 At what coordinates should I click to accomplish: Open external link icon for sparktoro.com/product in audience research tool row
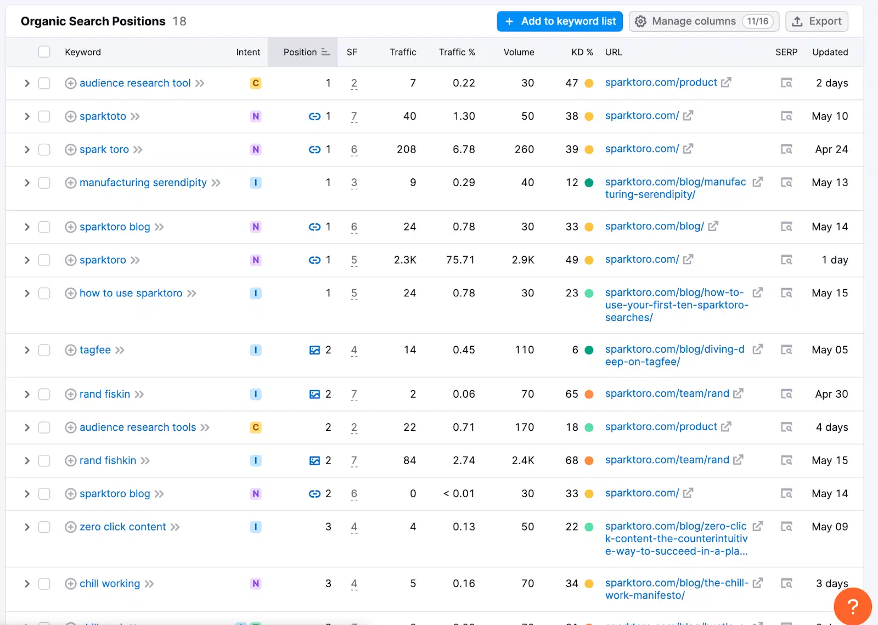tap(726, 82)
